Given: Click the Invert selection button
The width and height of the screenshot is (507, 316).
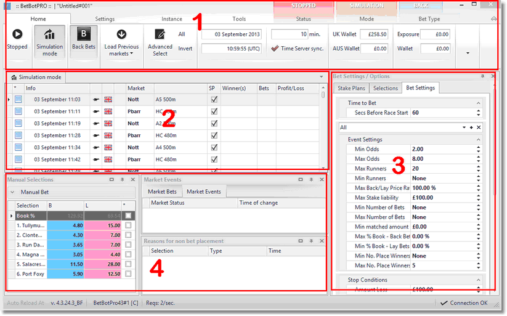Looking at the screenshot, I should tap(185, 49).
